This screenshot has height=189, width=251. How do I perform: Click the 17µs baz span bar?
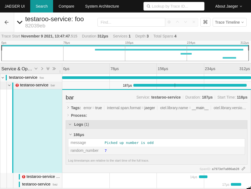point(236,184)
